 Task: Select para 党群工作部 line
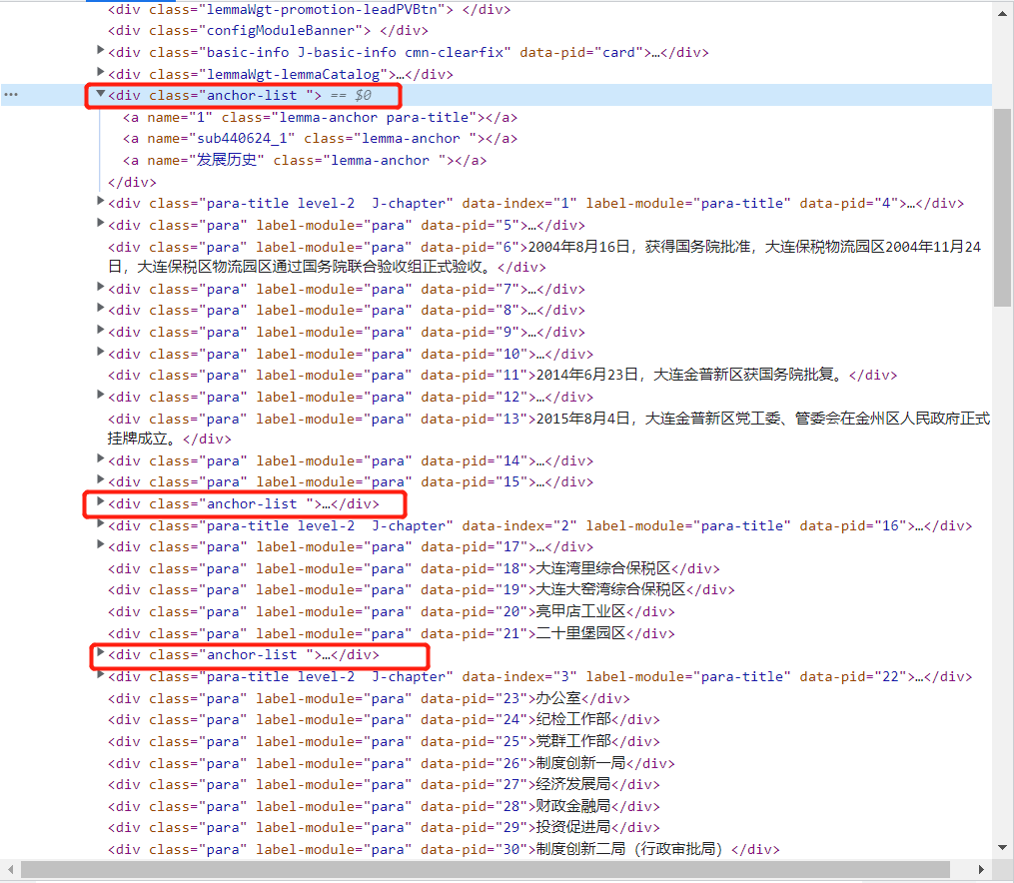tap(385, 741)
